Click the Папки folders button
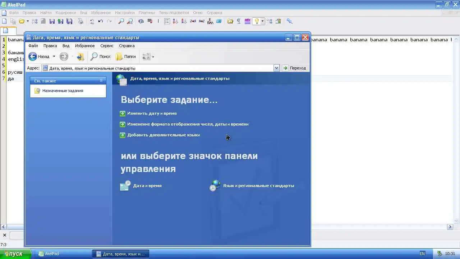This screenshot has width=460, height=259. 125,56
